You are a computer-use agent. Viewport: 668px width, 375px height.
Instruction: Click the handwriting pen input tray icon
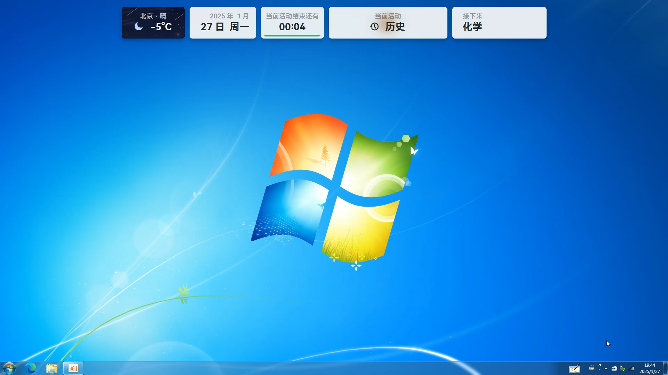coord(574,368)
